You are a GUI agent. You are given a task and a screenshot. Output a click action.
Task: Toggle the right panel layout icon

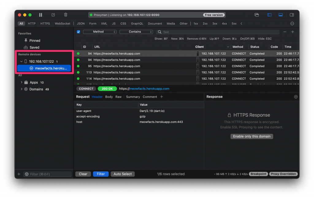(x=292, y=15)
